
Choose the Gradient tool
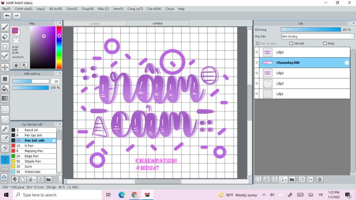click(x=5, y=98)
